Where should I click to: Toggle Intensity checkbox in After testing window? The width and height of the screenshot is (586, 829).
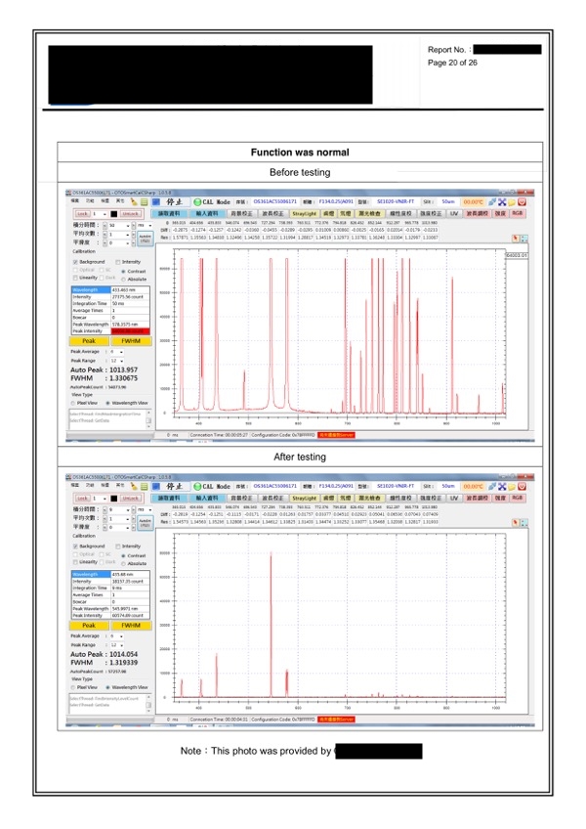click(118, 546)
